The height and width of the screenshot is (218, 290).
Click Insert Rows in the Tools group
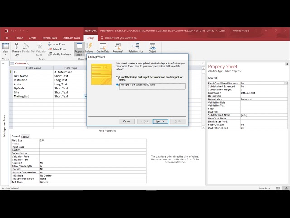tap(57, 44)
